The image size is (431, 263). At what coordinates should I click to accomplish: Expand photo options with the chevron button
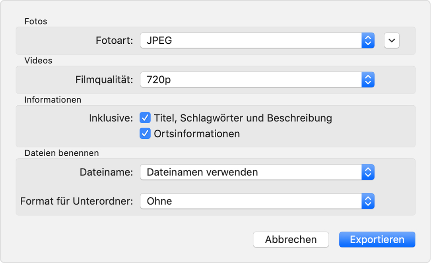pos(392,40)
